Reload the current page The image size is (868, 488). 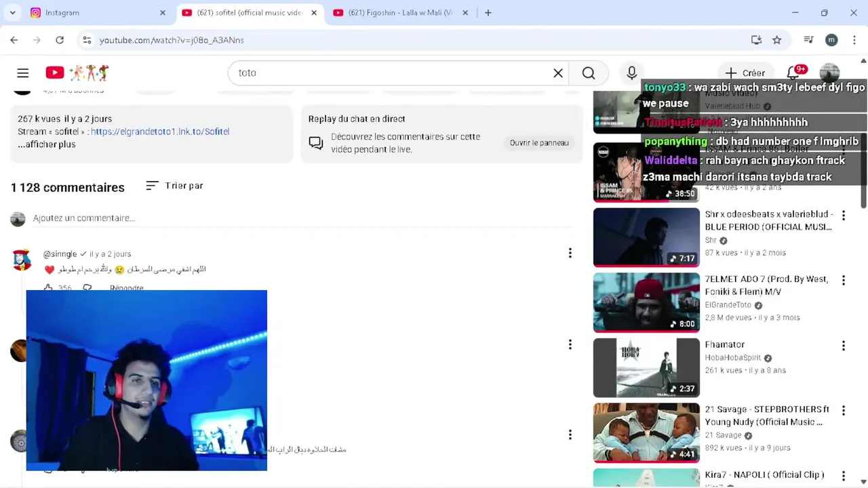point(60,40)
